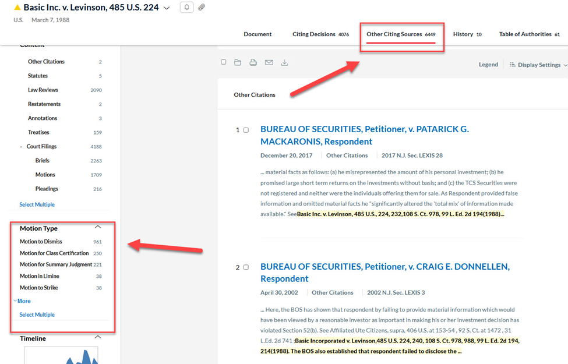Click the folder save icon in toolbar
Viewport: 568px width, 364px height.
[238, 62]
